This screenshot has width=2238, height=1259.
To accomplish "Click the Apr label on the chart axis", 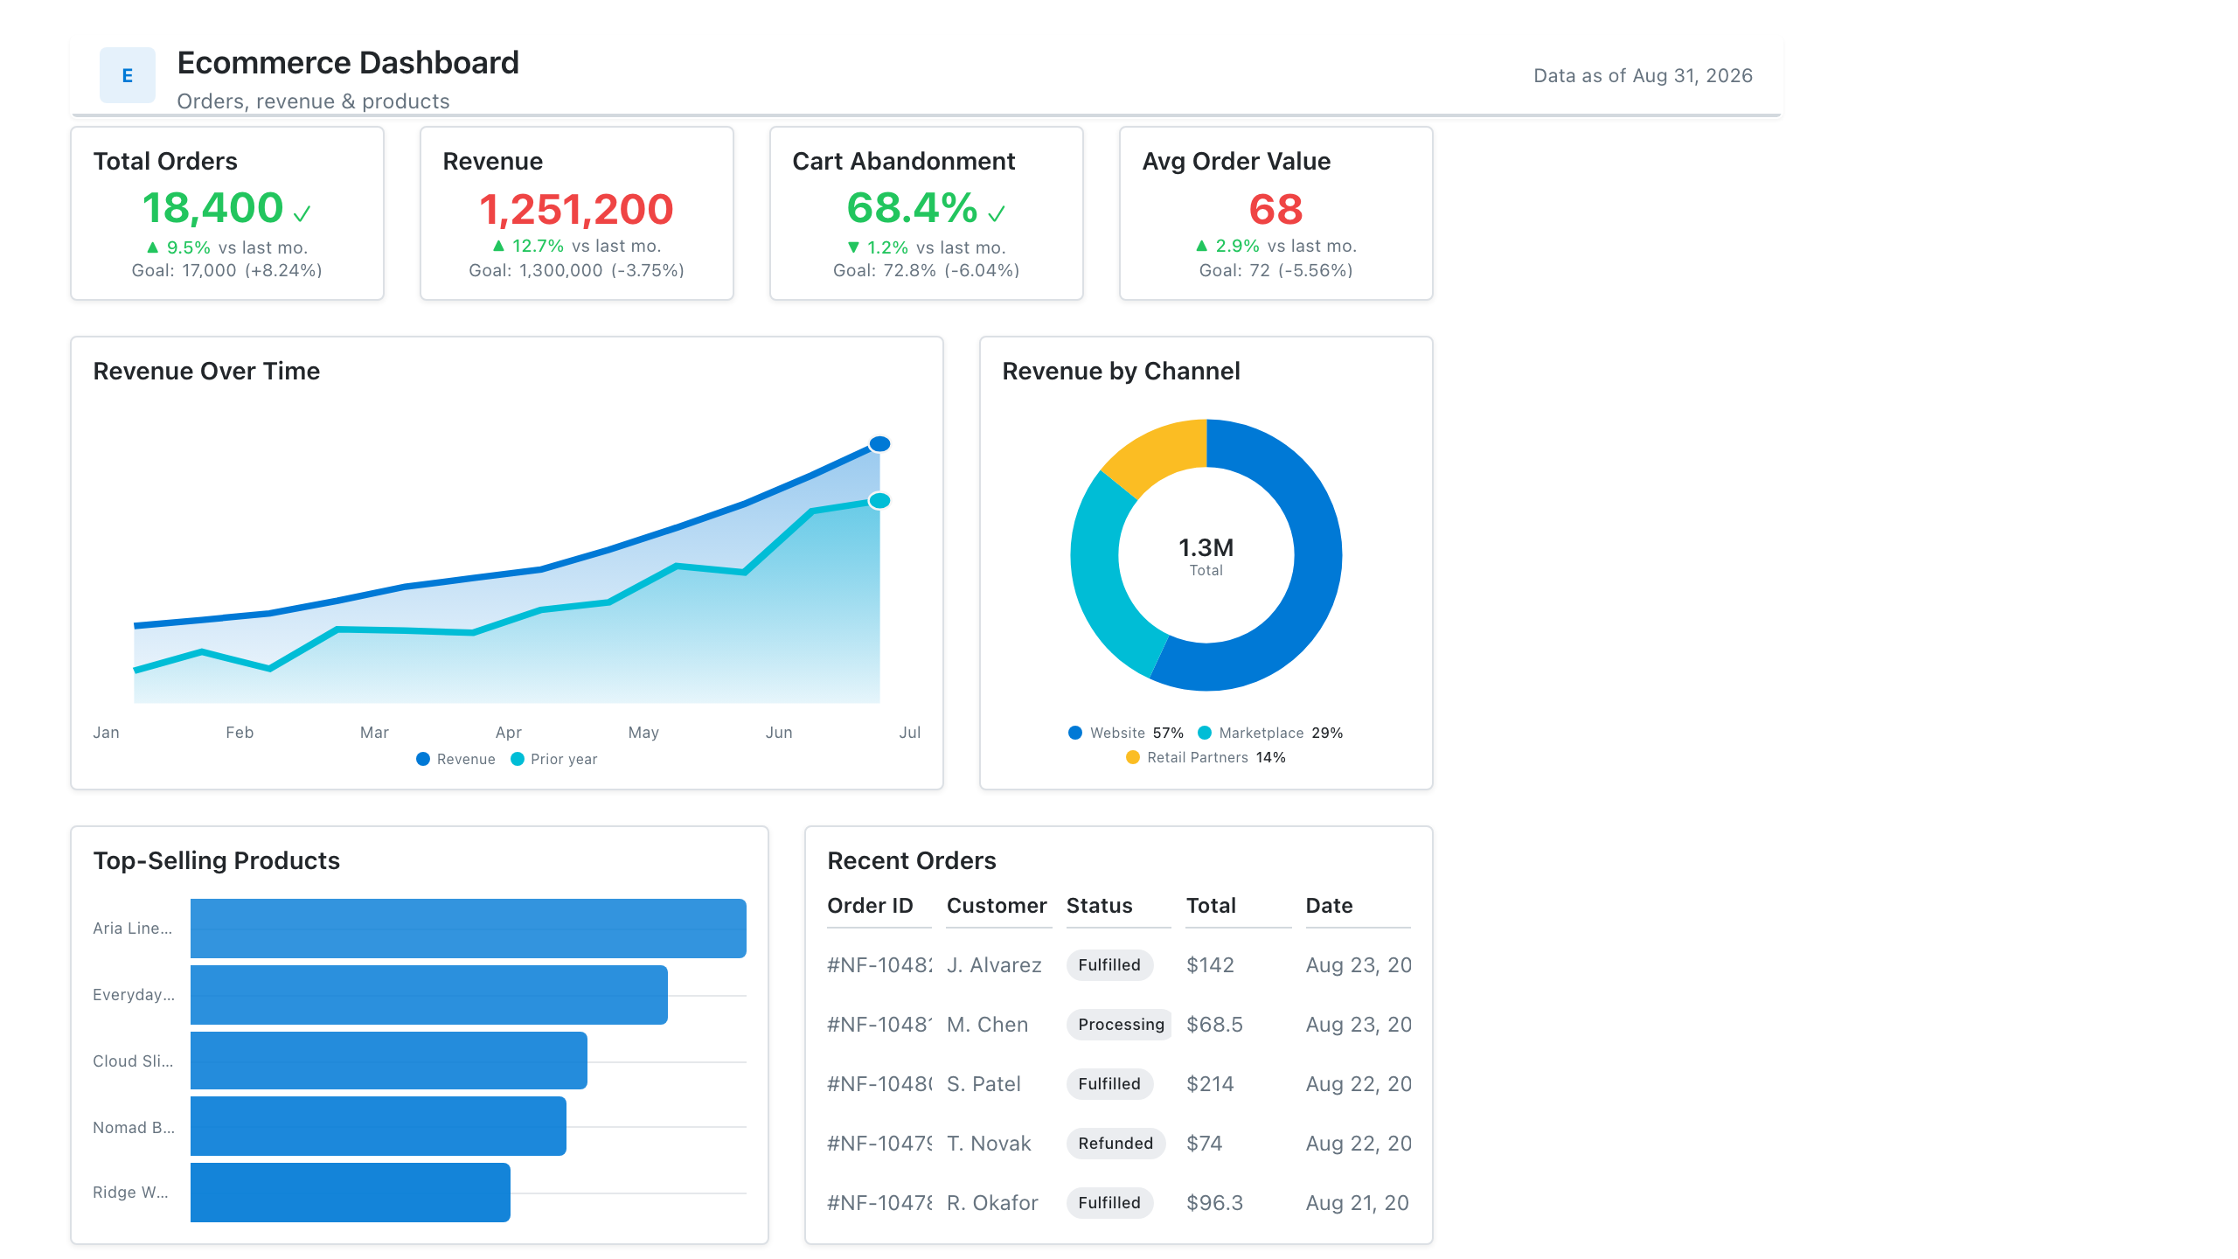I will 508,733.
